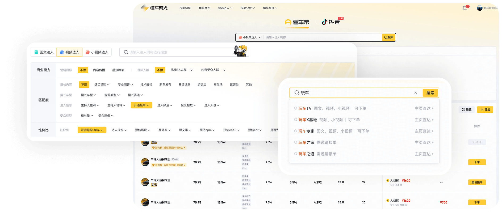The height and width of the screenshot is (212, 502).
Task: Expand 擅长车型 dropdown
Action: coord(88,95)
